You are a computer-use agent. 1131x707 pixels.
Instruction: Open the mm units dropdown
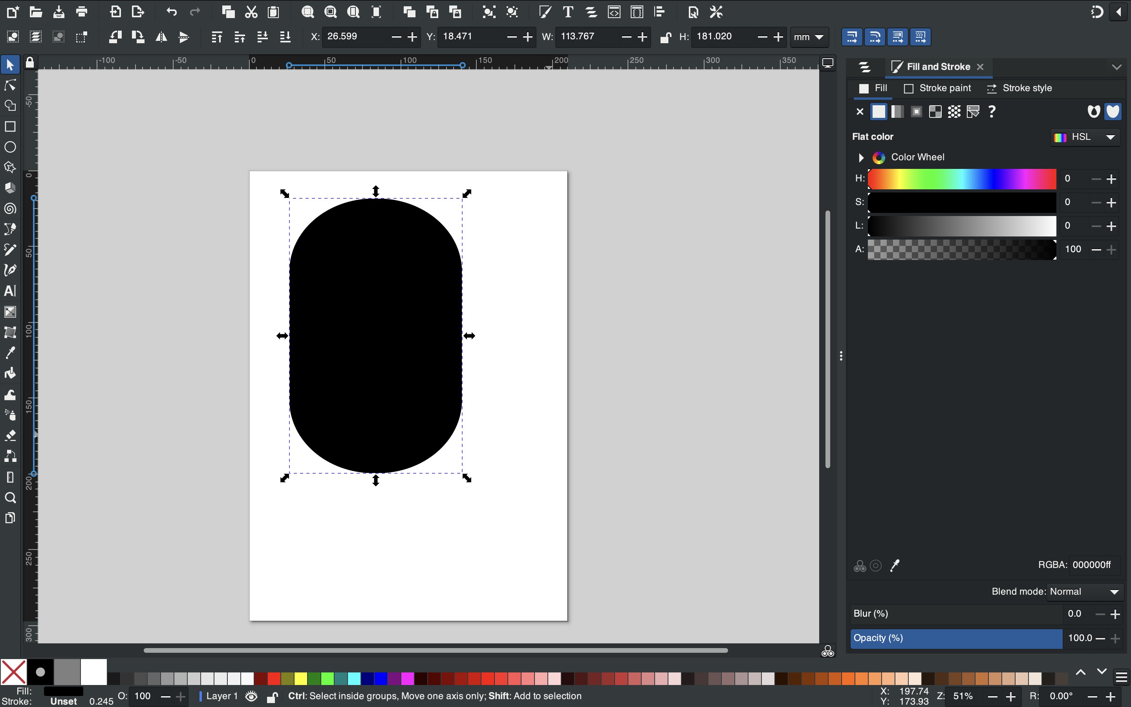tap(809, 37)
